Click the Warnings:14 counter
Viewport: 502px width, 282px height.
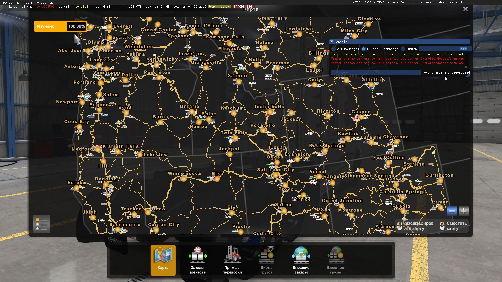pyautogui.click(x=219, y=7)
